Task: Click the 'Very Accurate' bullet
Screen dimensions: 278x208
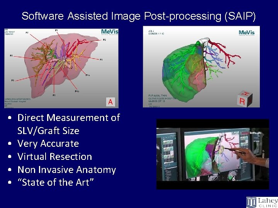Action: coord(48,144)
